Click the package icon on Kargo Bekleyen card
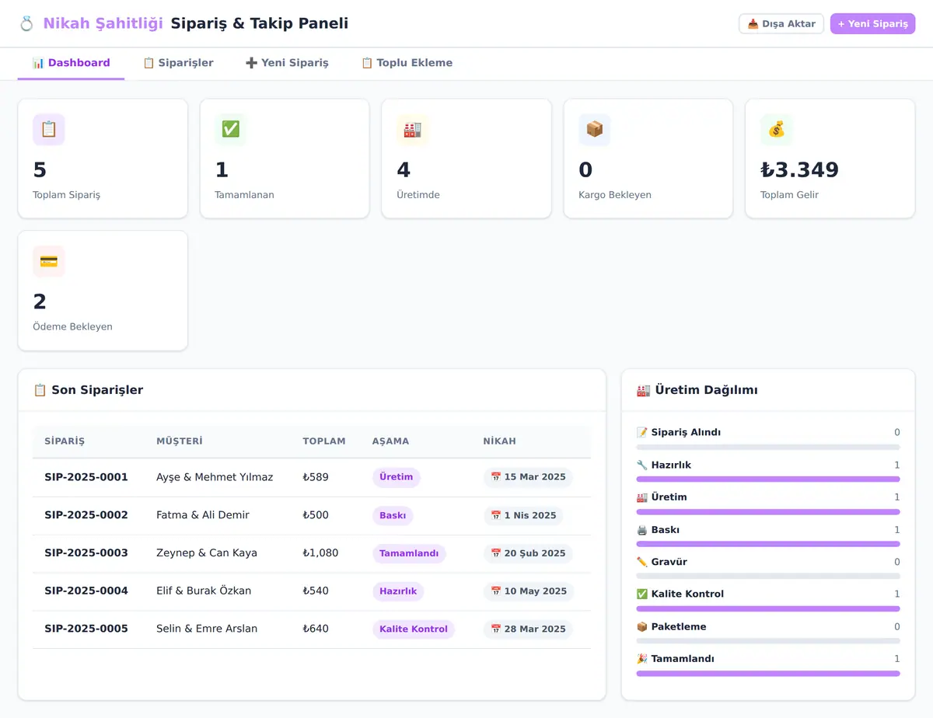Viewport: 933px width, 718px height. click(x=594, y=129)
